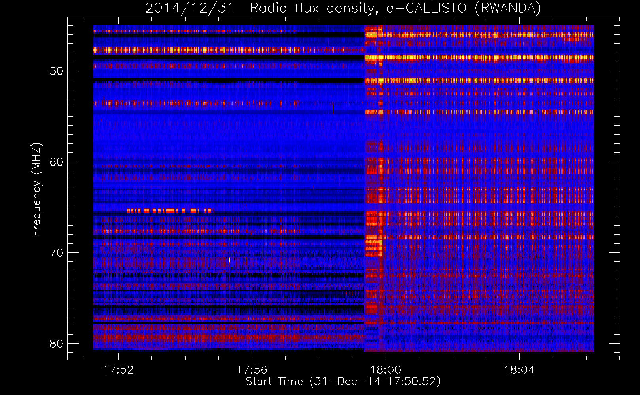Click the 18:00 time tick label

point(386,370)
